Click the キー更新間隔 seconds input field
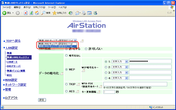The image size is (176, 110). (109, 92)
